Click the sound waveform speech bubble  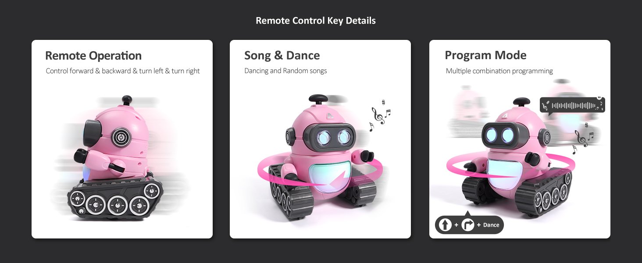point(572,105)
